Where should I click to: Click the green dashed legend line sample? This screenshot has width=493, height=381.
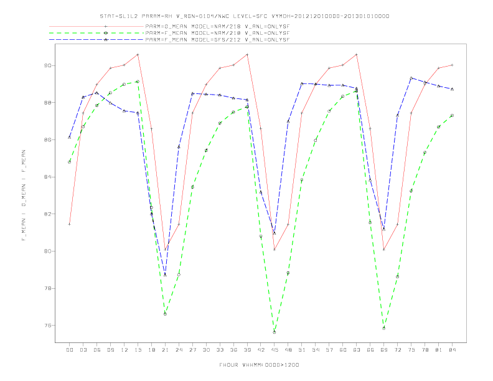click(x=96, y=33)
